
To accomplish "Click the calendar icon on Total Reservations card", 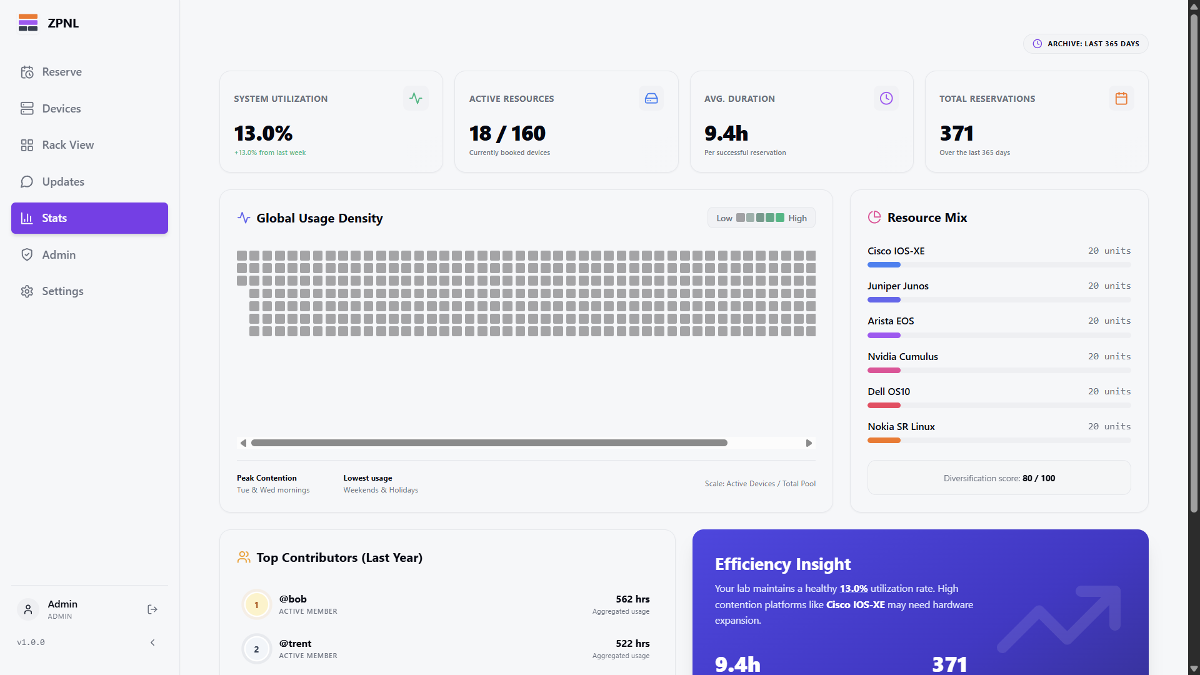I will (1121, 98).
